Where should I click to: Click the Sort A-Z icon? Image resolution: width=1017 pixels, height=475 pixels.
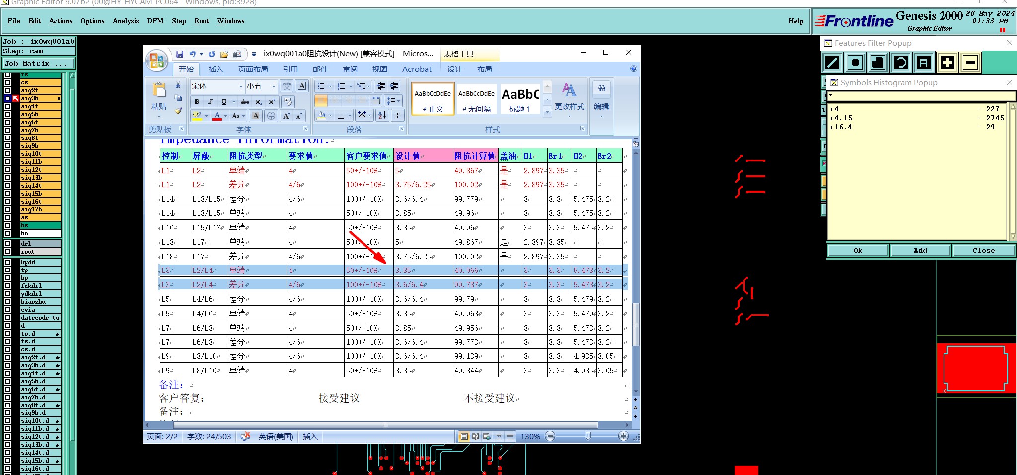[x=382, y=115]
